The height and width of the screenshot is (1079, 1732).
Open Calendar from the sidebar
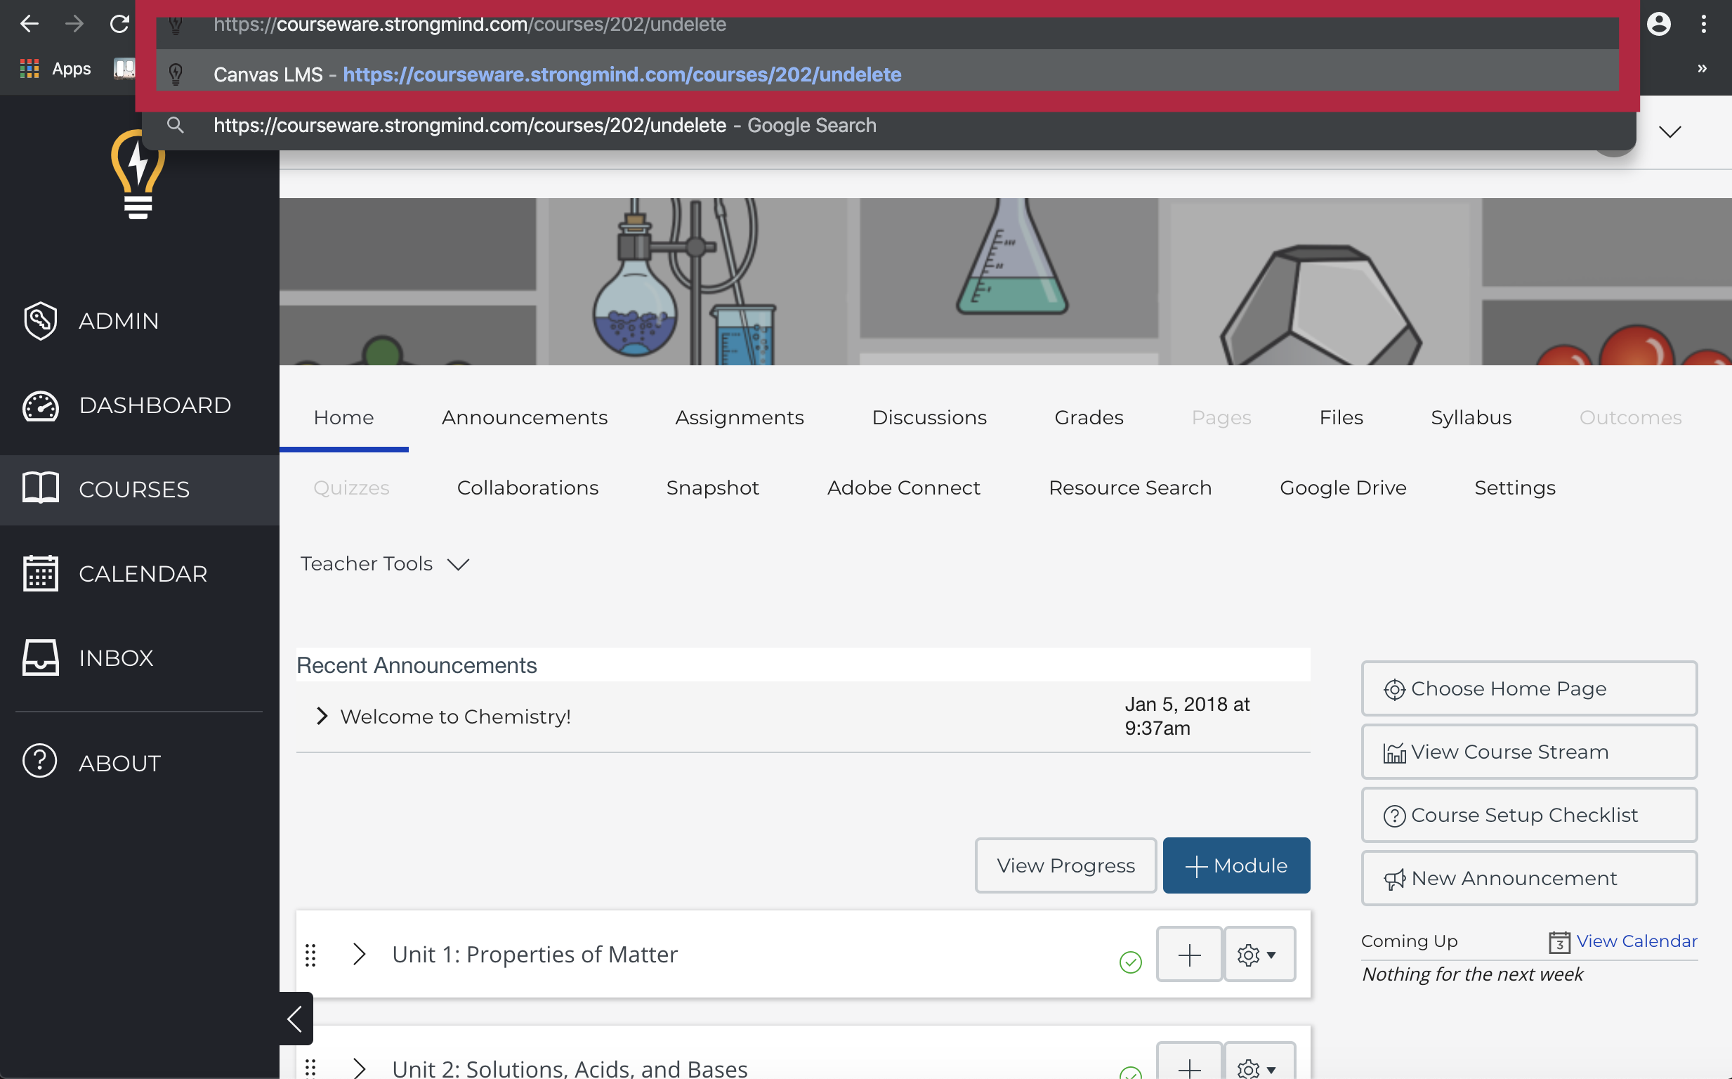[140, 574]
